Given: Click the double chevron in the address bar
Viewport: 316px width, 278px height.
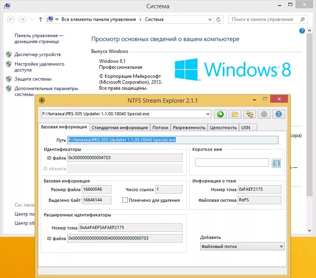Looking at the screenshot, I should pyautogui.click(x=57, y=19).
